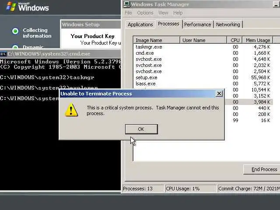Click the Your Product Key heading in setup
The width and height of the screenshot is (280, 210).
click(x=92, y=36)
